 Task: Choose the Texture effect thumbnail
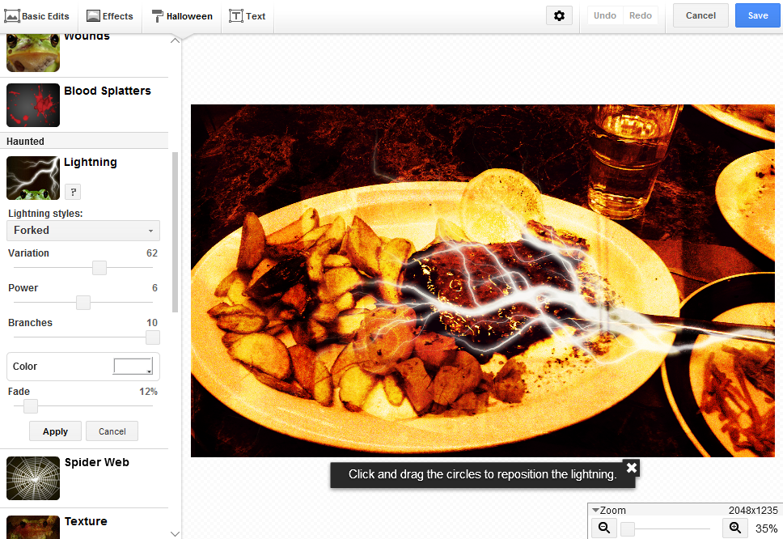33,527
